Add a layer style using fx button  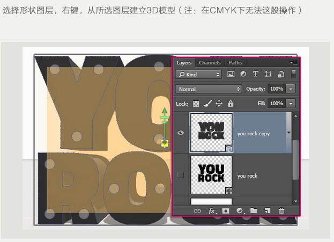coord(212,211)
